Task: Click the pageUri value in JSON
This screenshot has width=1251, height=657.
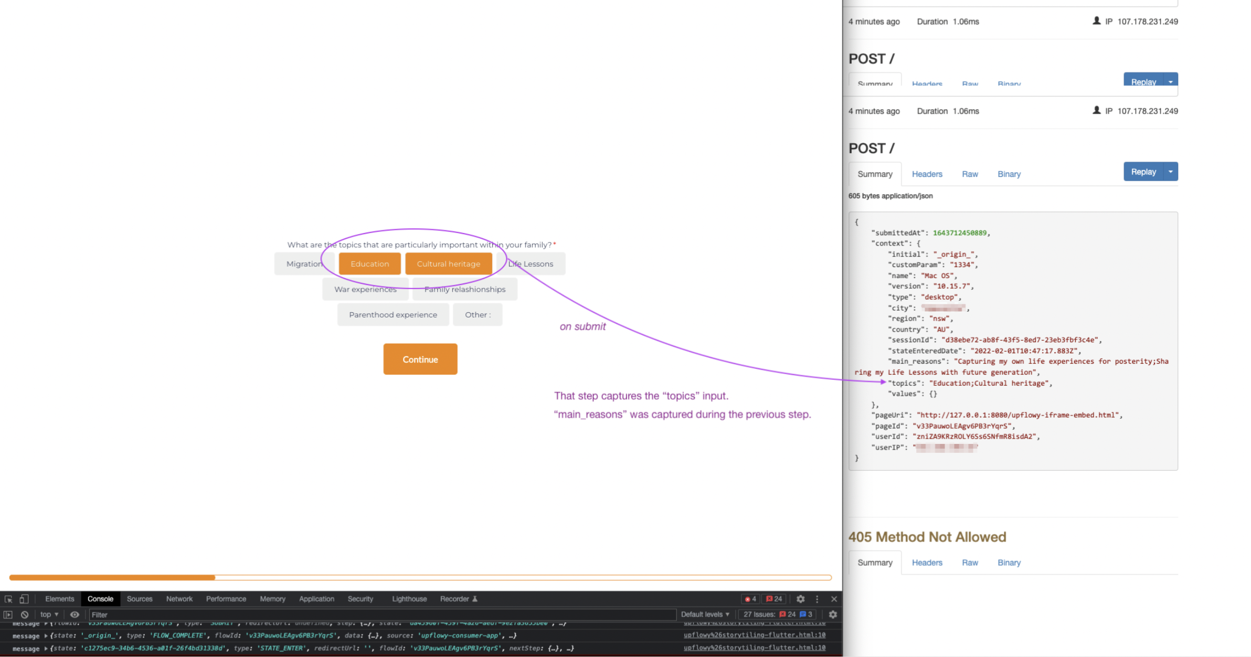Action: pos(1017,415)
